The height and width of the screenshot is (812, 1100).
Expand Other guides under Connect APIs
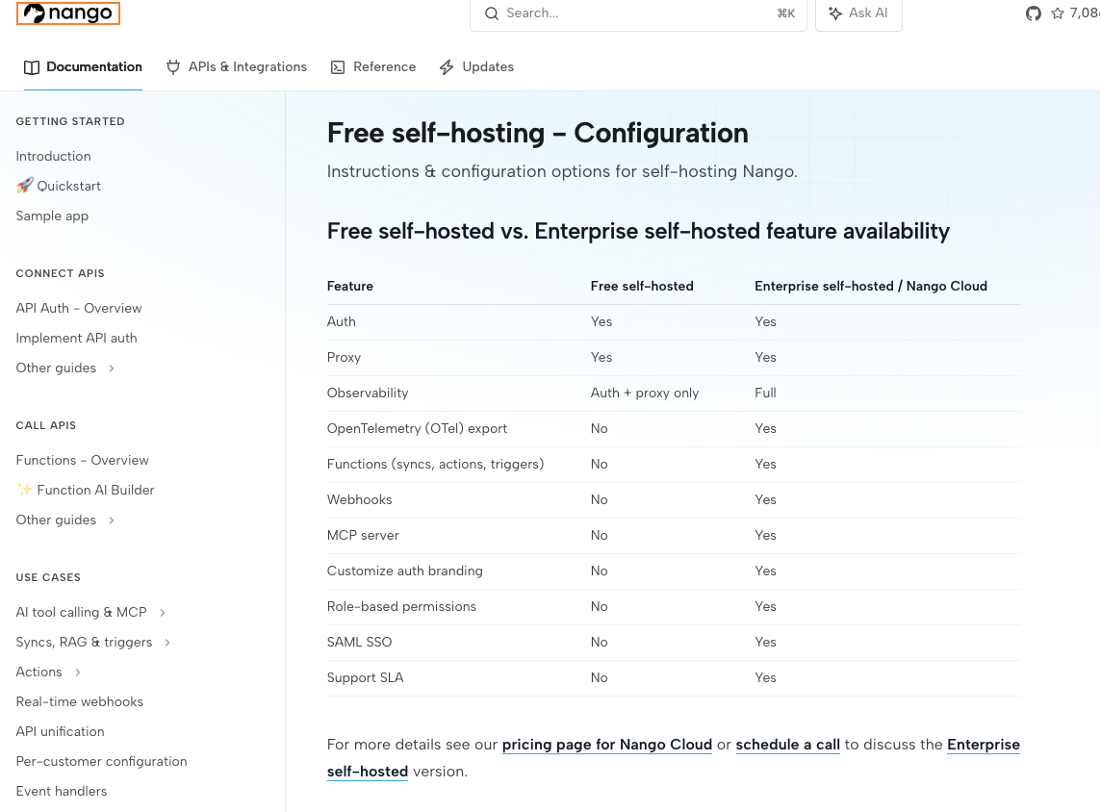tap(112, 368)
